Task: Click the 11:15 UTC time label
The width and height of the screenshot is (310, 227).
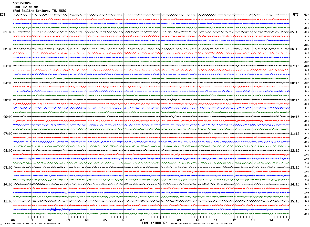Action: 295,134
